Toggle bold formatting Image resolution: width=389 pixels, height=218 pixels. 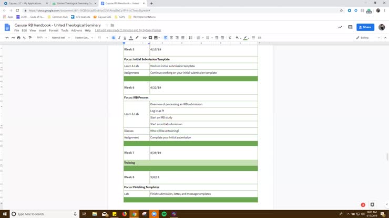point(114,38)
